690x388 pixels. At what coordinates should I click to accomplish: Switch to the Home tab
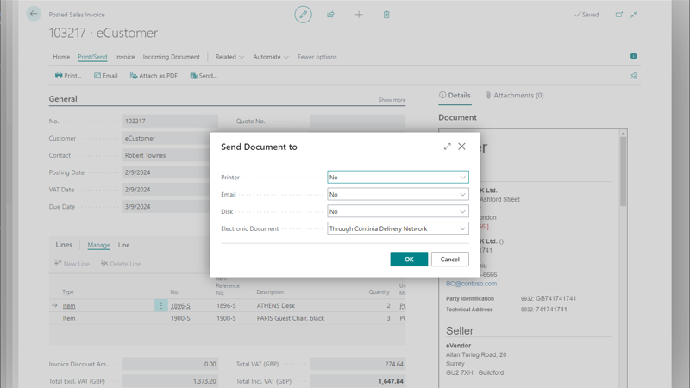tap(61, 57)
